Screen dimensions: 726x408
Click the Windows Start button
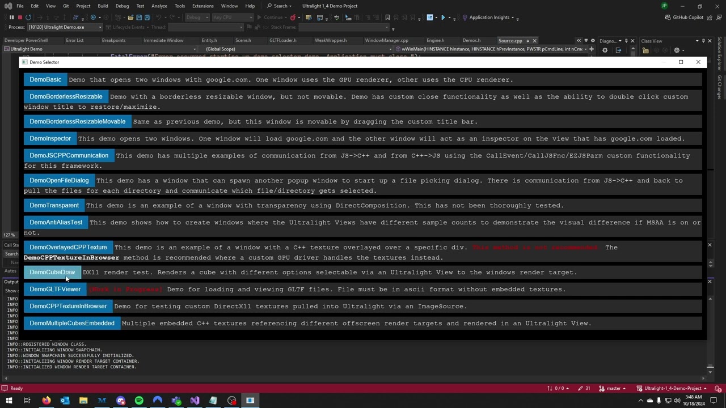click(x=9, y=401)
